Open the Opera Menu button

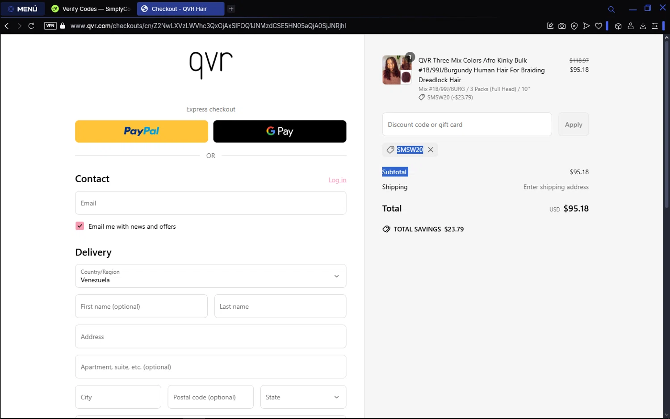pyautogui.click(x=23, y=9)
